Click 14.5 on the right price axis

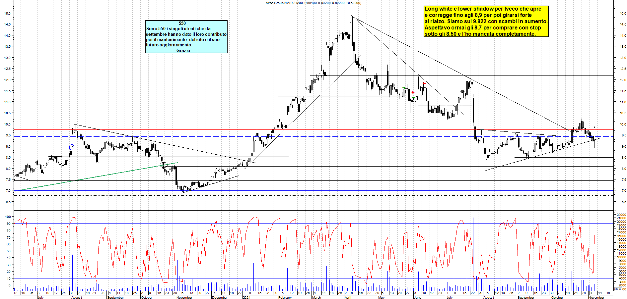click(x=623, y=25)
